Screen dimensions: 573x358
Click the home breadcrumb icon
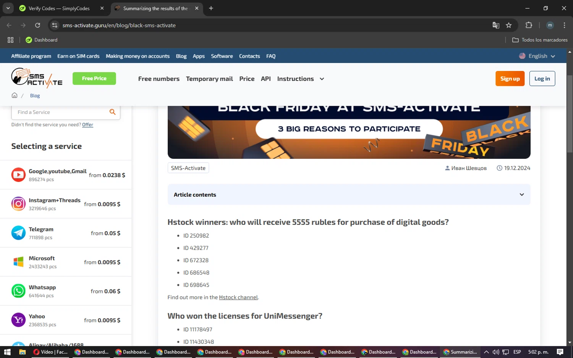point(15,95)
